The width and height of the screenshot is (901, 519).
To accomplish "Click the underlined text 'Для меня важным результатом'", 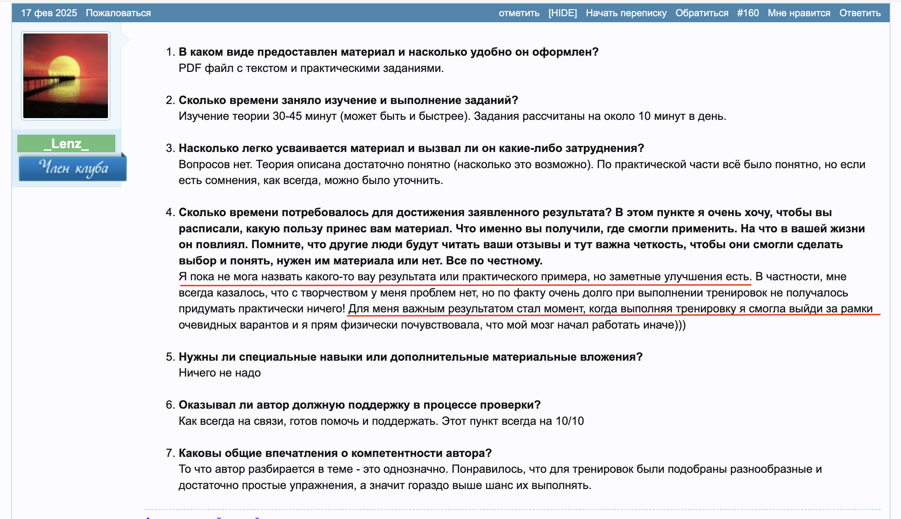I will coord(610,309).
